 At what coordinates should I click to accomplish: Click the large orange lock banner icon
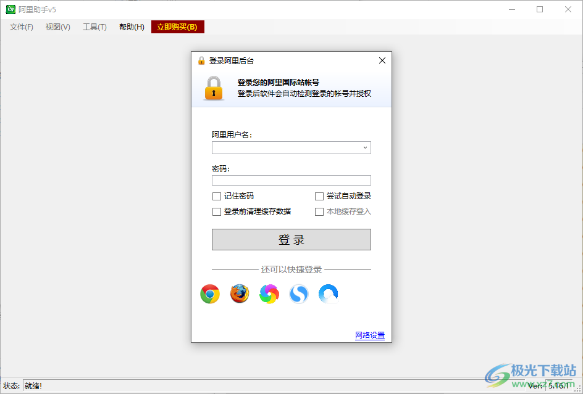coord(213,88)
